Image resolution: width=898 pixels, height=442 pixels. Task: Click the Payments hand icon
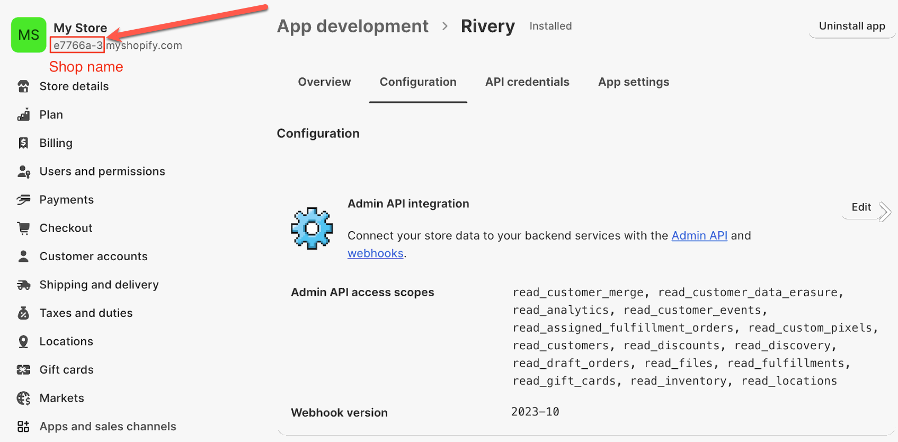tap(23, 200)
